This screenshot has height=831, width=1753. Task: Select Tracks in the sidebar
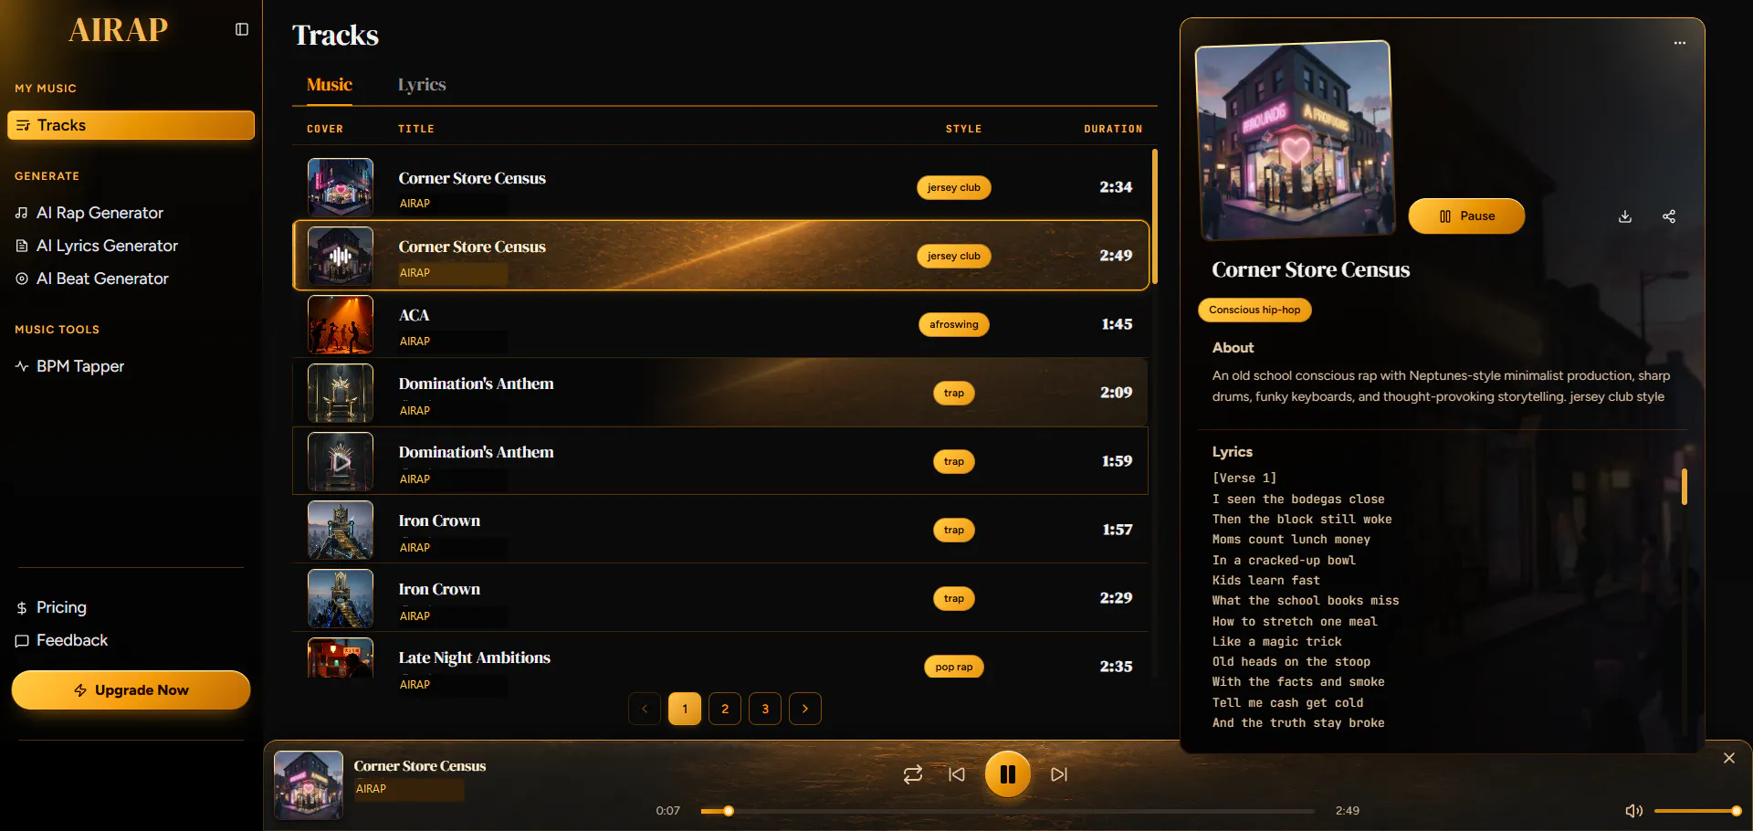[x=131, y=125]
